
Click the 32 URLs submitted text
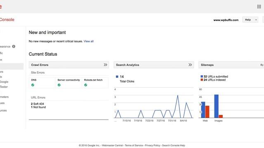(216, 76)
